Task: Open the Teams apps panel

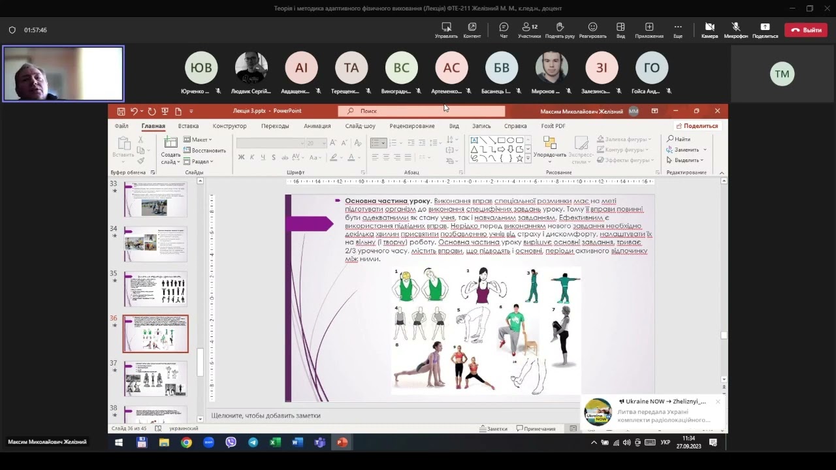Action: (649, 29)
